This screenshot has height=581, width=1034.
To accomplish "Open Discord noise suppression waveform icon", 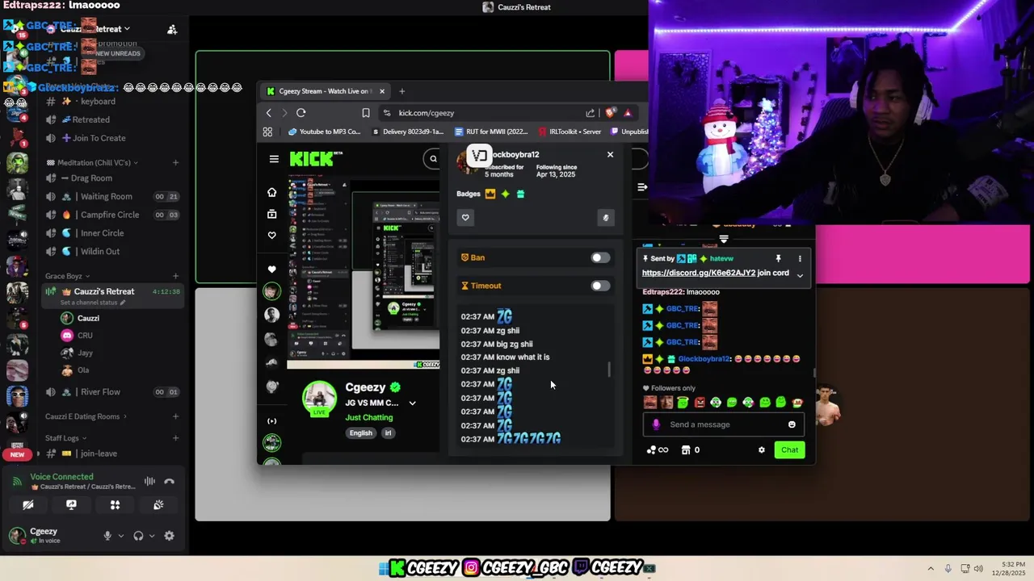I will tap(149, 482).
